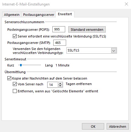
Task: Click the Standard verwenden button
Action: point(87,30)
